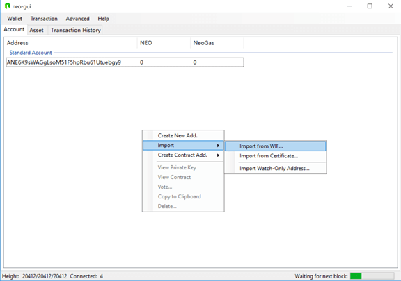Select the ANE6K9s wallet address row
Image resolution: width=401 pixels, height=281 pixels.
125,62
